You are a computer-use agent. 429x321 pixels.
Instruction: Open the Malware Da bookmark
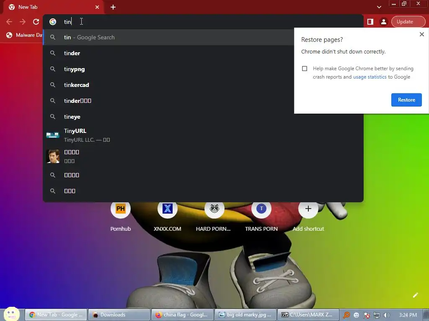[x=25, y=35]
